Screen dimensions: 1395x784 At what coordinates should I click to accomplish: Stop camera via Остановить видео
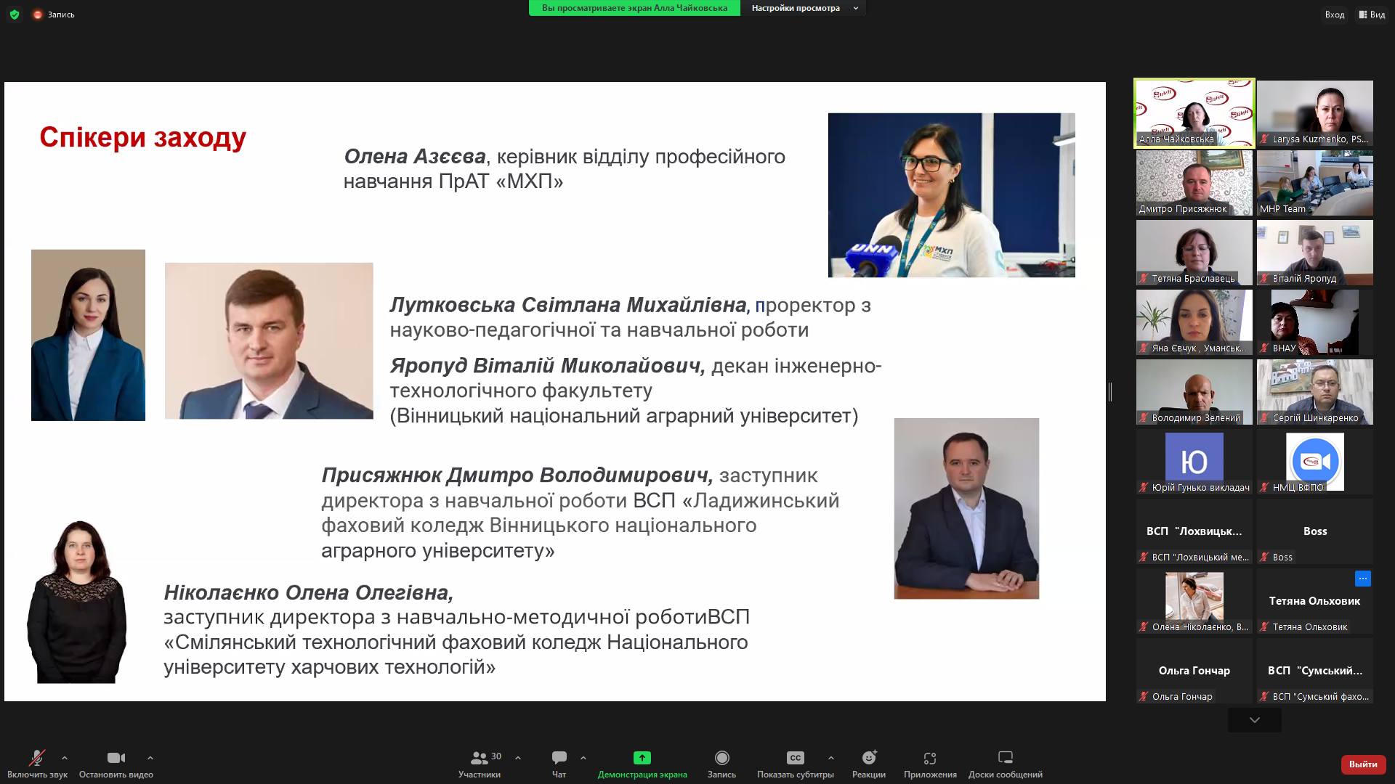[116, 764]
